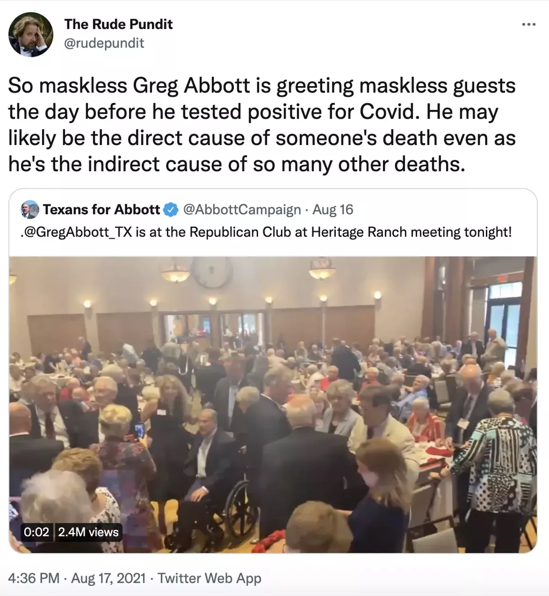
Task: Open Texans for Abbott account name
Action: [101, 210]
